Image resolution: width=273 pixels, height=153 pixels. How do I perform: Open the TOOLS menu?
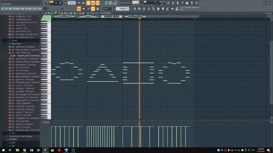[x=35, y=8]
